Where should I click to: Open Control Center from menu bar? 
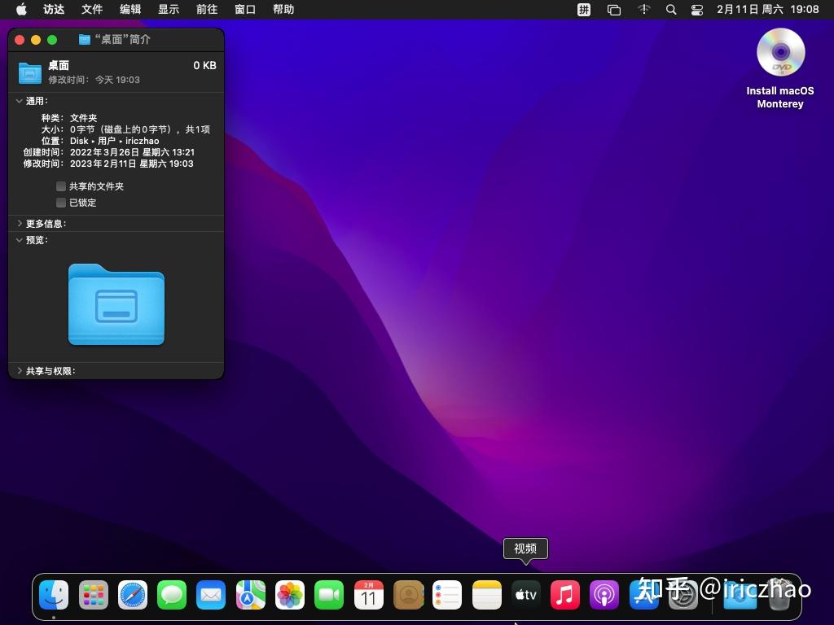tap(696, 10)
